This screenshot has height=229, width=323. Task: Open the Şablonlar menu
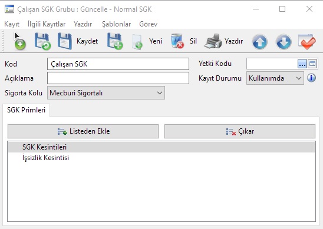tap(116, 24)
